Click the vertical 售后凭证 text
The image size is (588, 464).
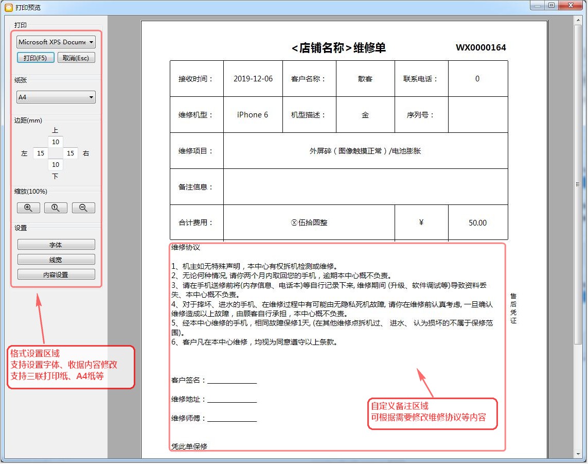[513, 308]
